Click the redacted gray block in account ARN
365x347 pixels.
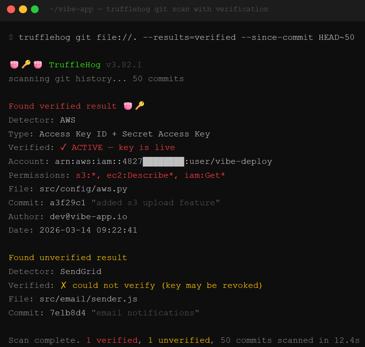point(164,162)
